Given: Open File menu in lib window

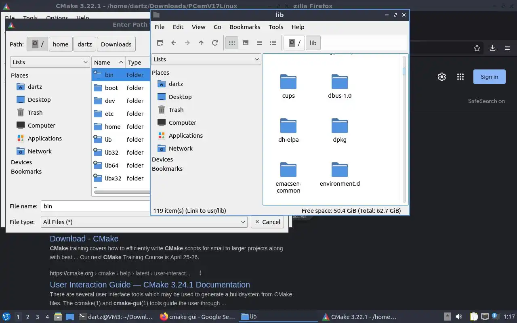Looking at the screenshot, I should click(x=160, y=27).
